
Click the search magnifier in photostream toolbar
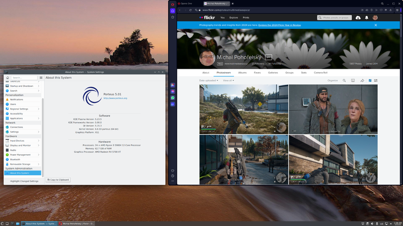click(x=345, y=80)
